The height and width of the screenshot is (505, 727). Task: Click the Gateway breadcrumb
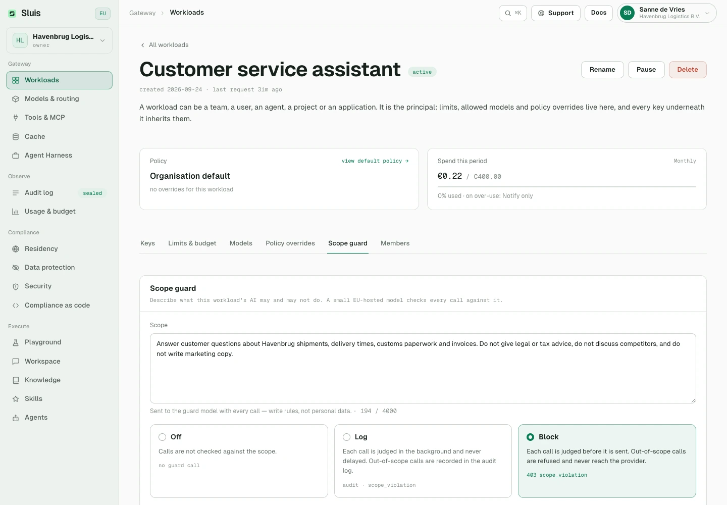click(x=142, y=13)
